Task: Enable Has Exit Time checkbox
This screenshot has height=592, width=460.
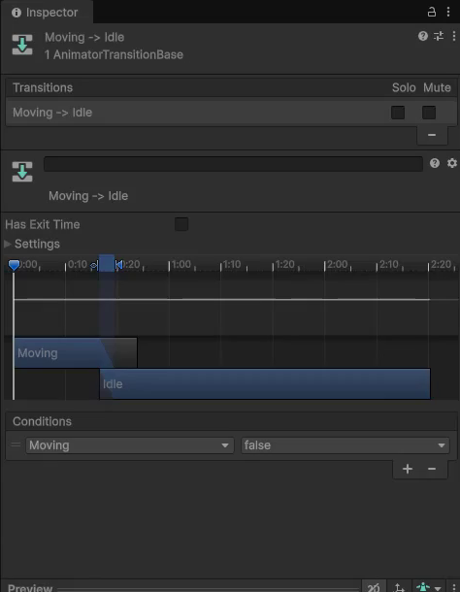Action: [181, 224]
